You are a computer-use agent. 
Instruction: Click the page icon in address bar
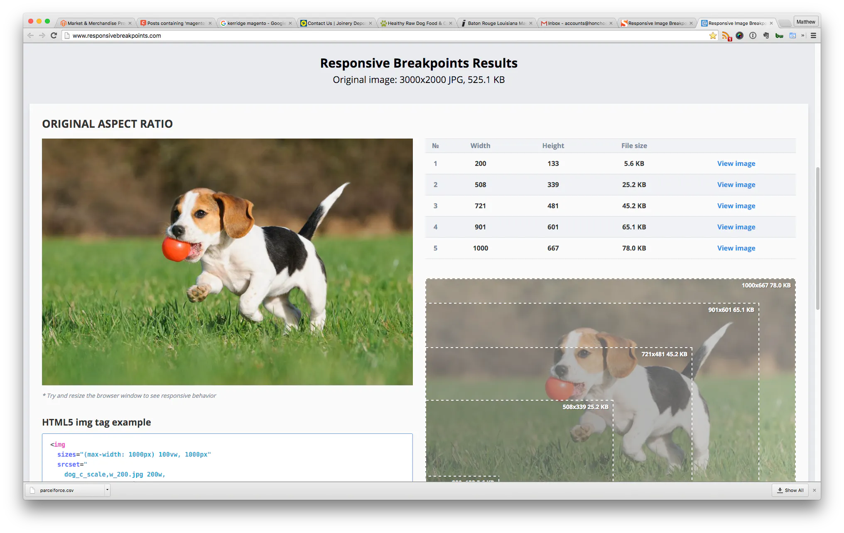coord(67,36)
